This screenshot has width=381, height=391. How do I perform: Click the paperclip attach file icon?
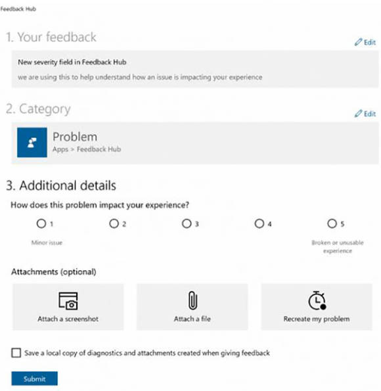(192, 300)
